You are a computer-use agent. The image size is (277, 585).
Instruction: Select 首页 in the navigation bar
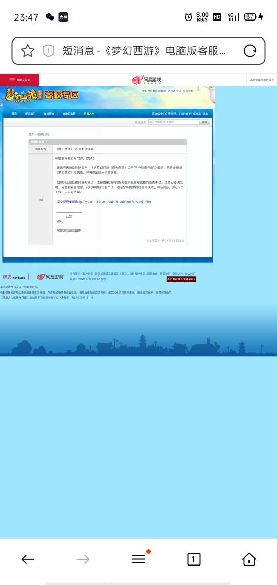[x=14, y=114]
